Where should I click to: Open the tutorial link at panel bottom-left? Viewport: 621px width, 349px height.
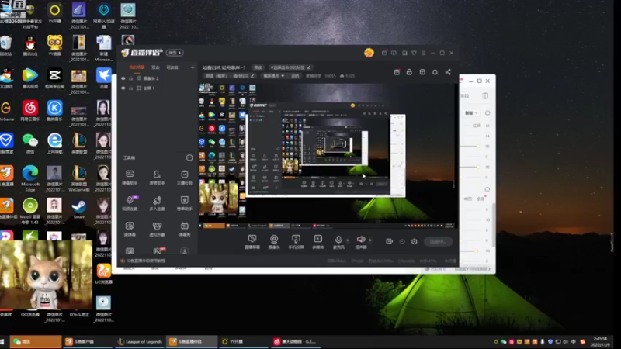[143, 261]
